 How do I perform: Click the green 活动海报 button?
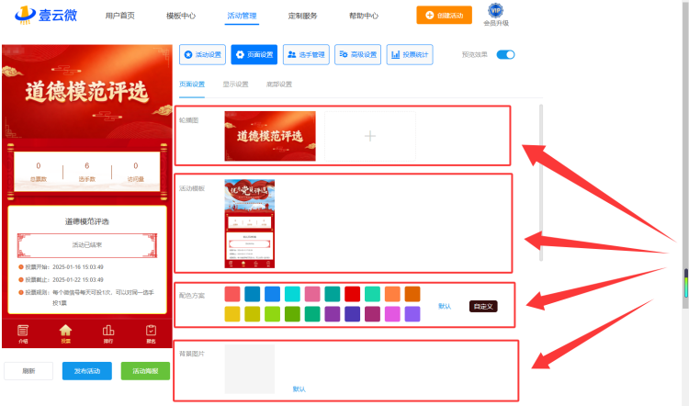coord(145,371)
